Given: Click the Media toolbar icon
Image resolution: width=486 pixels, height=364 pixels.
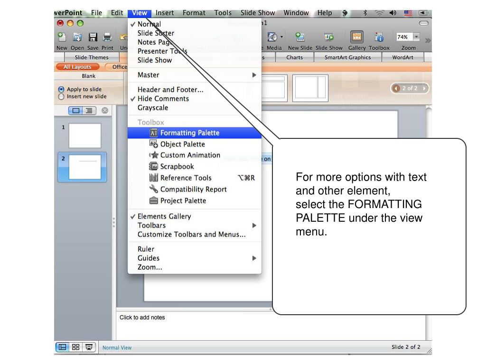Looking at the screenshot, I should pos(272,37).
